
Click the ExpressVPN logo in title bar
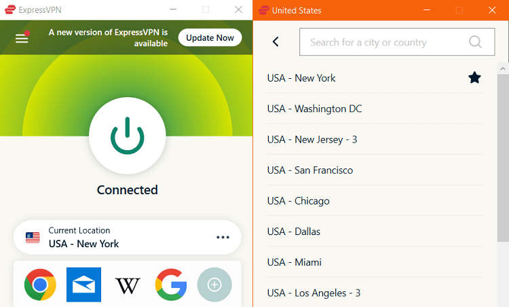pos(10,10)
